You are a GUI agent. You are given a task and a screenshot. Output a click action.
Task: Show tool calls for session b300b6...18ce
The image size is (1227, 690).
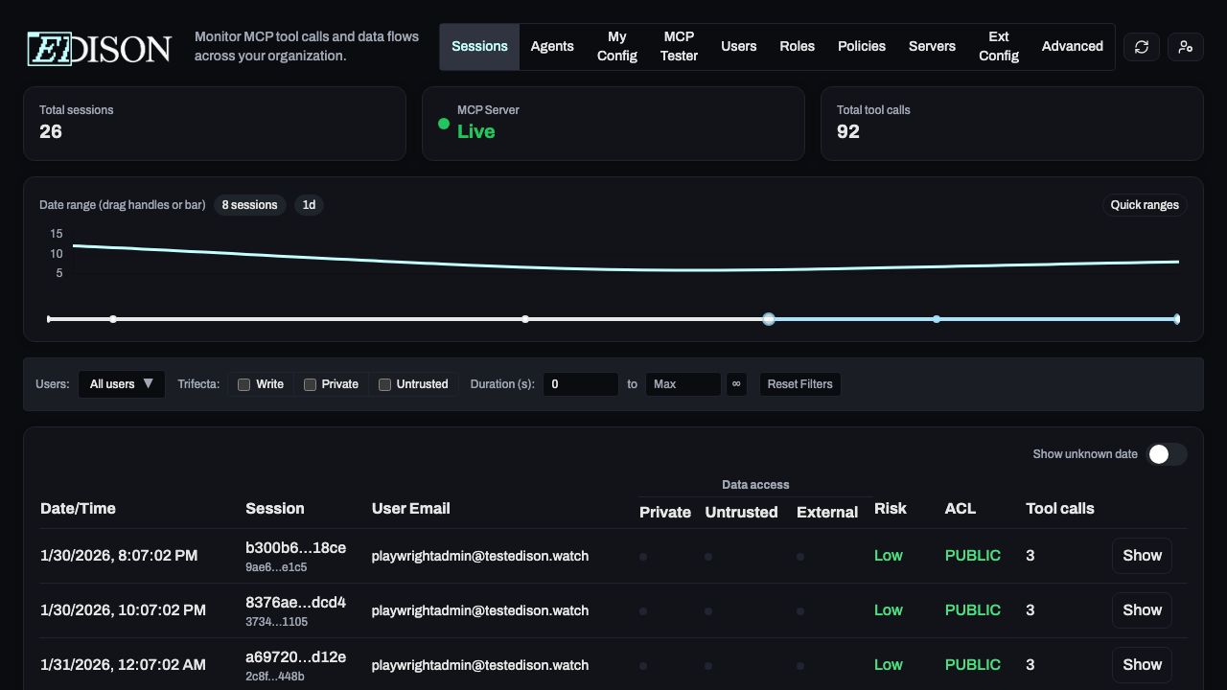(1142, 555)
